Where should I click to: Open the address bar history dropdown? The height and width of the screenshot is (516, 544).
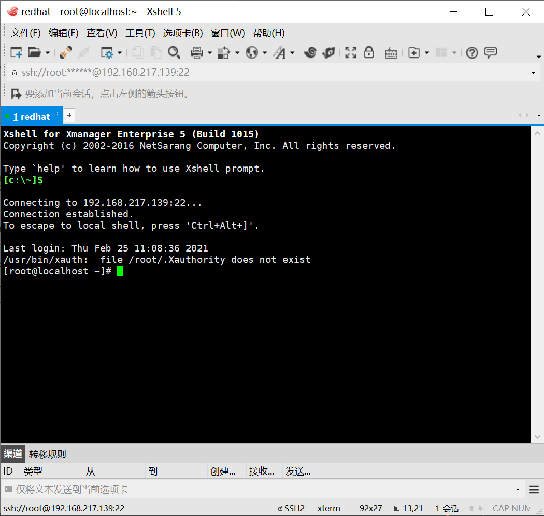coord(533,73)
